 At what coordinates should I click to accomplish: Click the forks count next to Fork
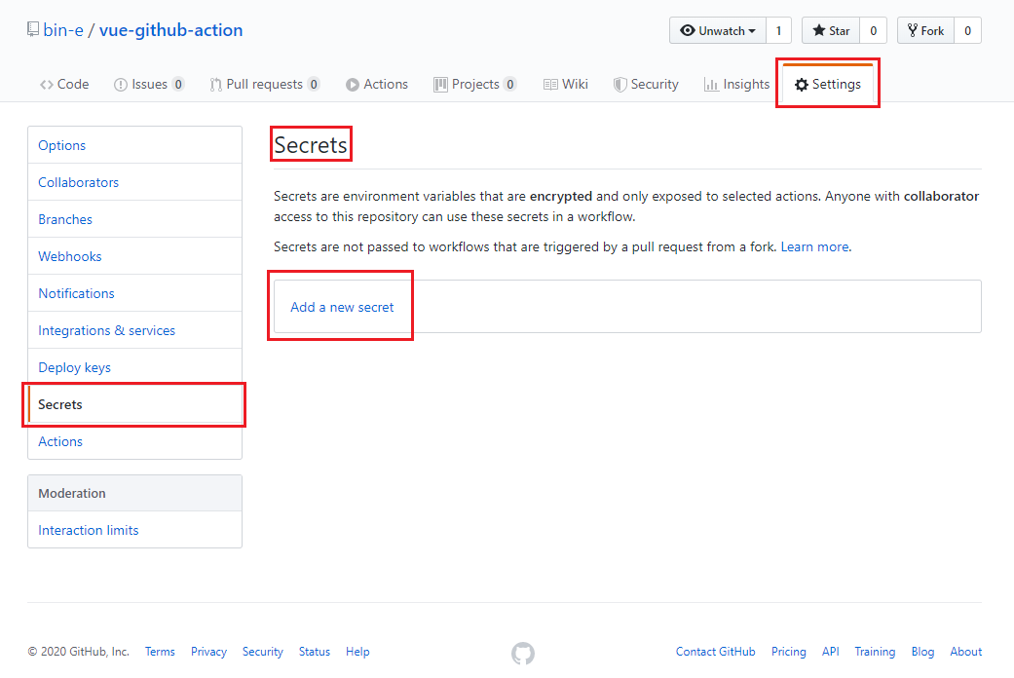click(967, 30)
